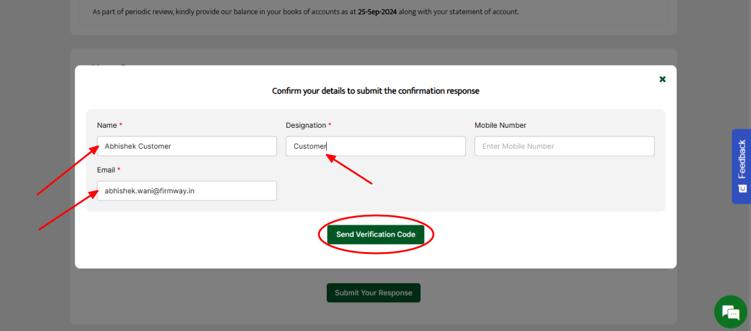The image size is (751, 331).
Task: Click the Submit Your Response button
Action: [x=373, y=293]
